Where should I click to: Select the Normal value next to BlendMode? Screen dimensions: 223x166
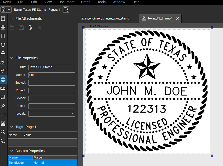(x=39, y=163)
